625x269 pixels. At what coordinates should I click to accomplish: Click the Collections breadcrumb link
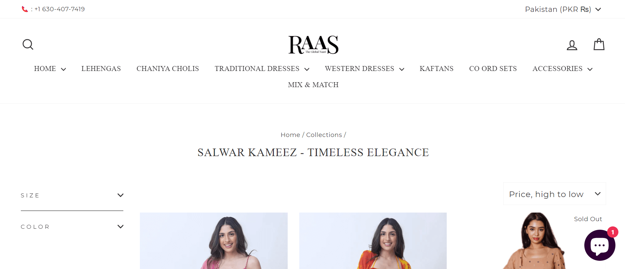pyautogui.click(x=324, y=135)
